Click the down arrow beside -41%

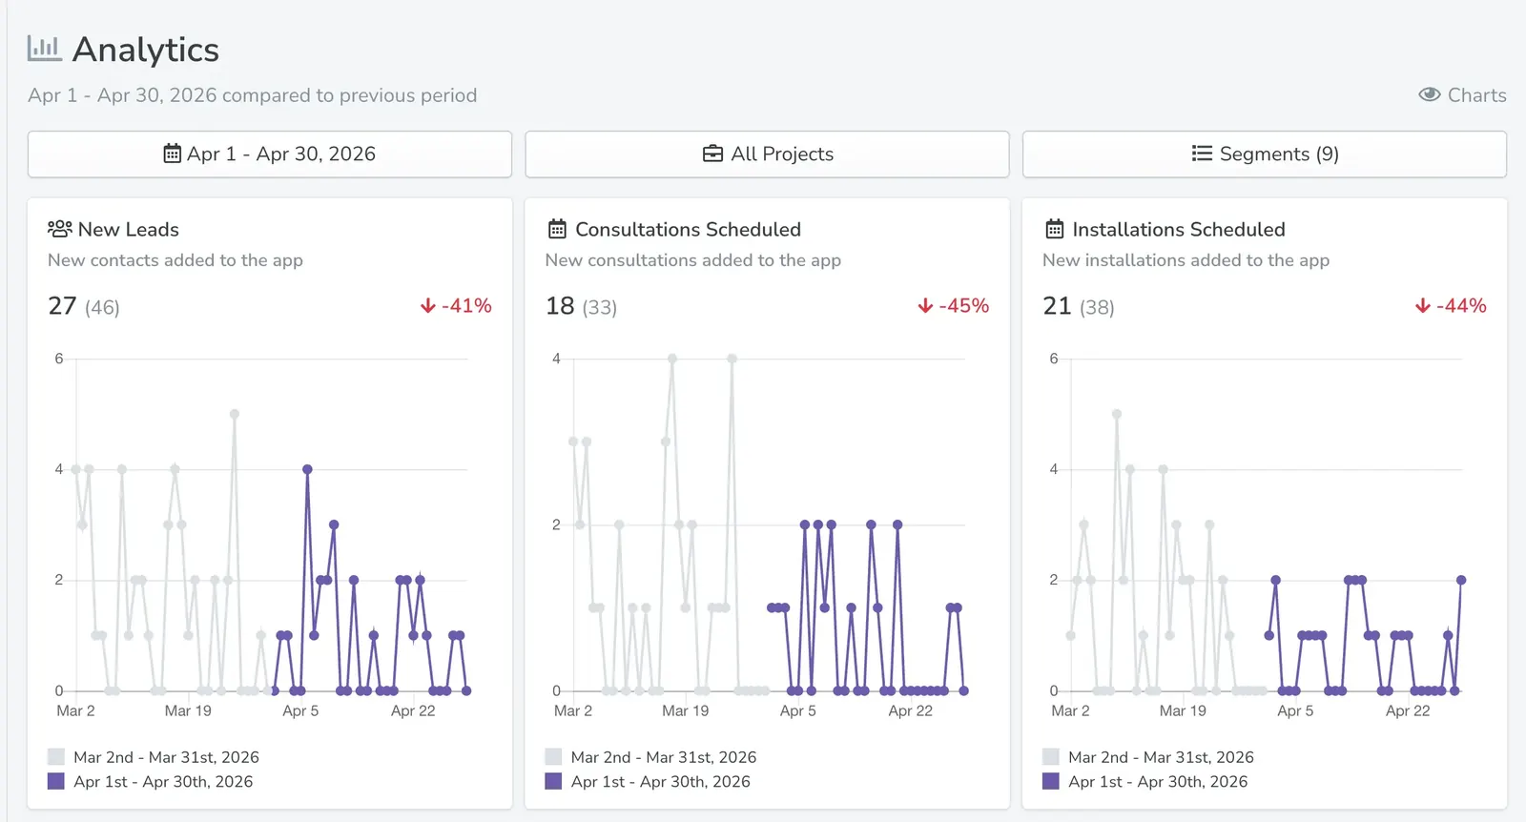[x=427, y=306]
